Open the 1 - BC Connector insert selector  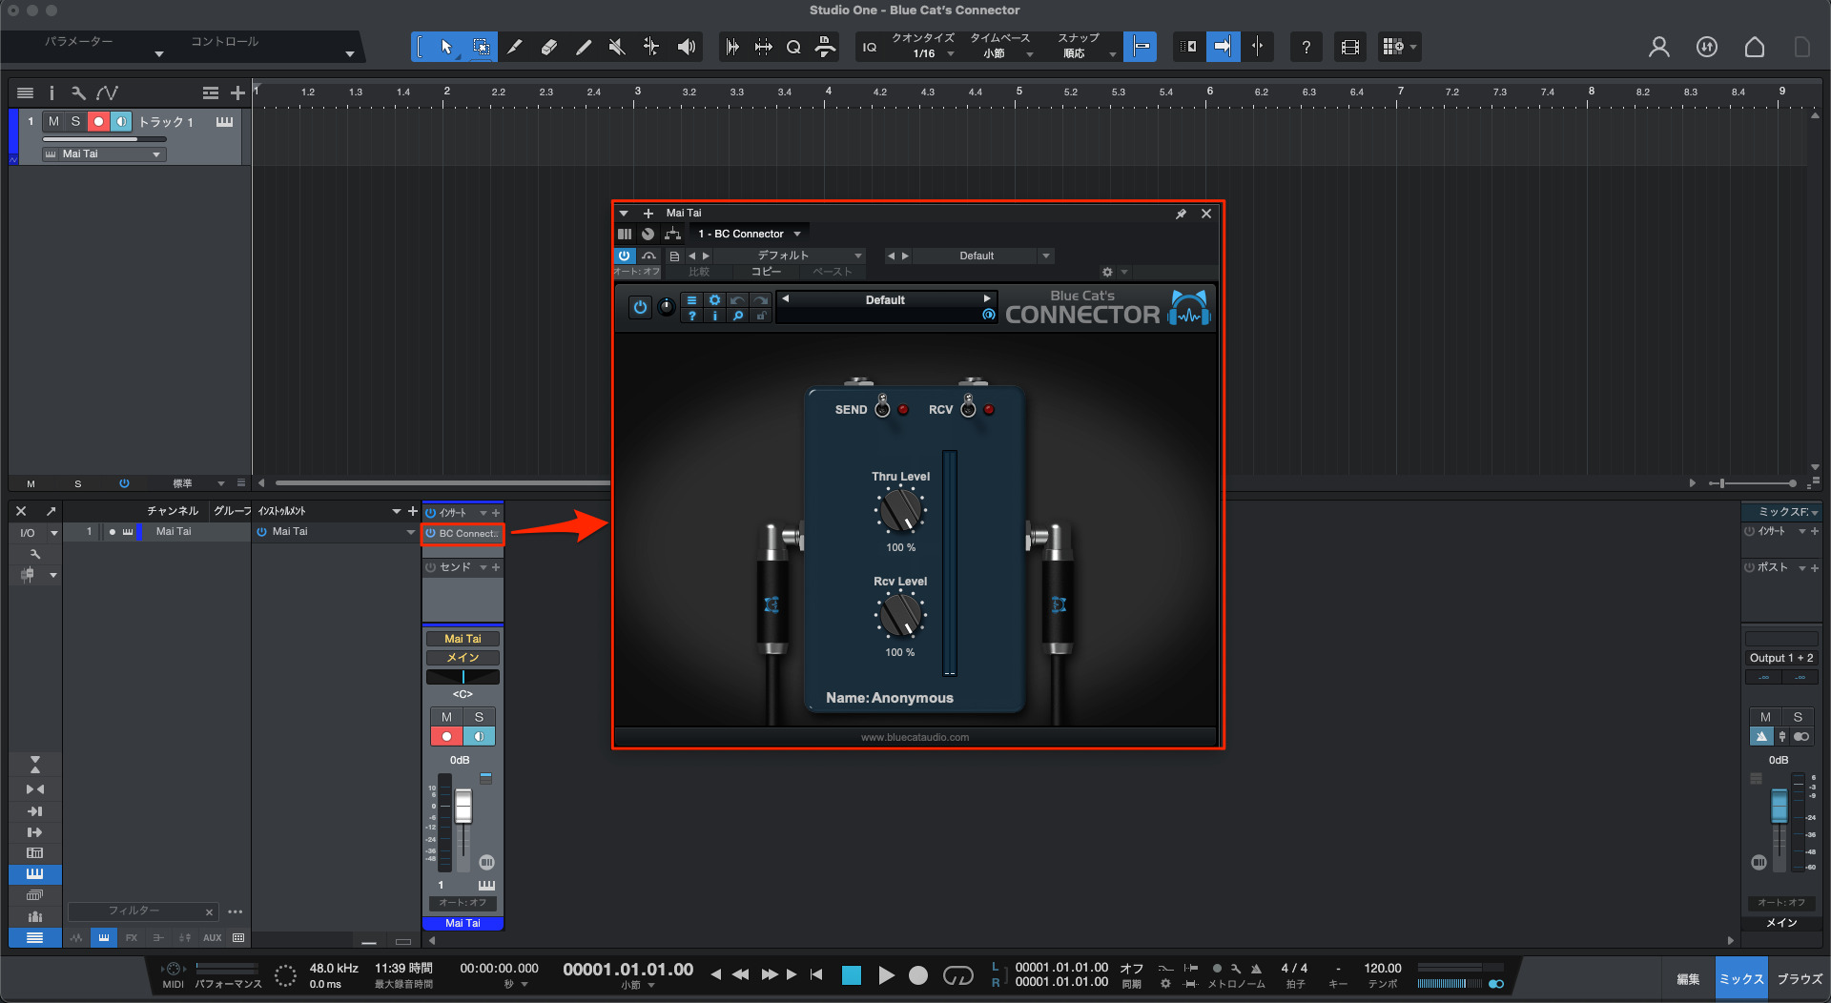pyautogui.click(x=750, y=234)
